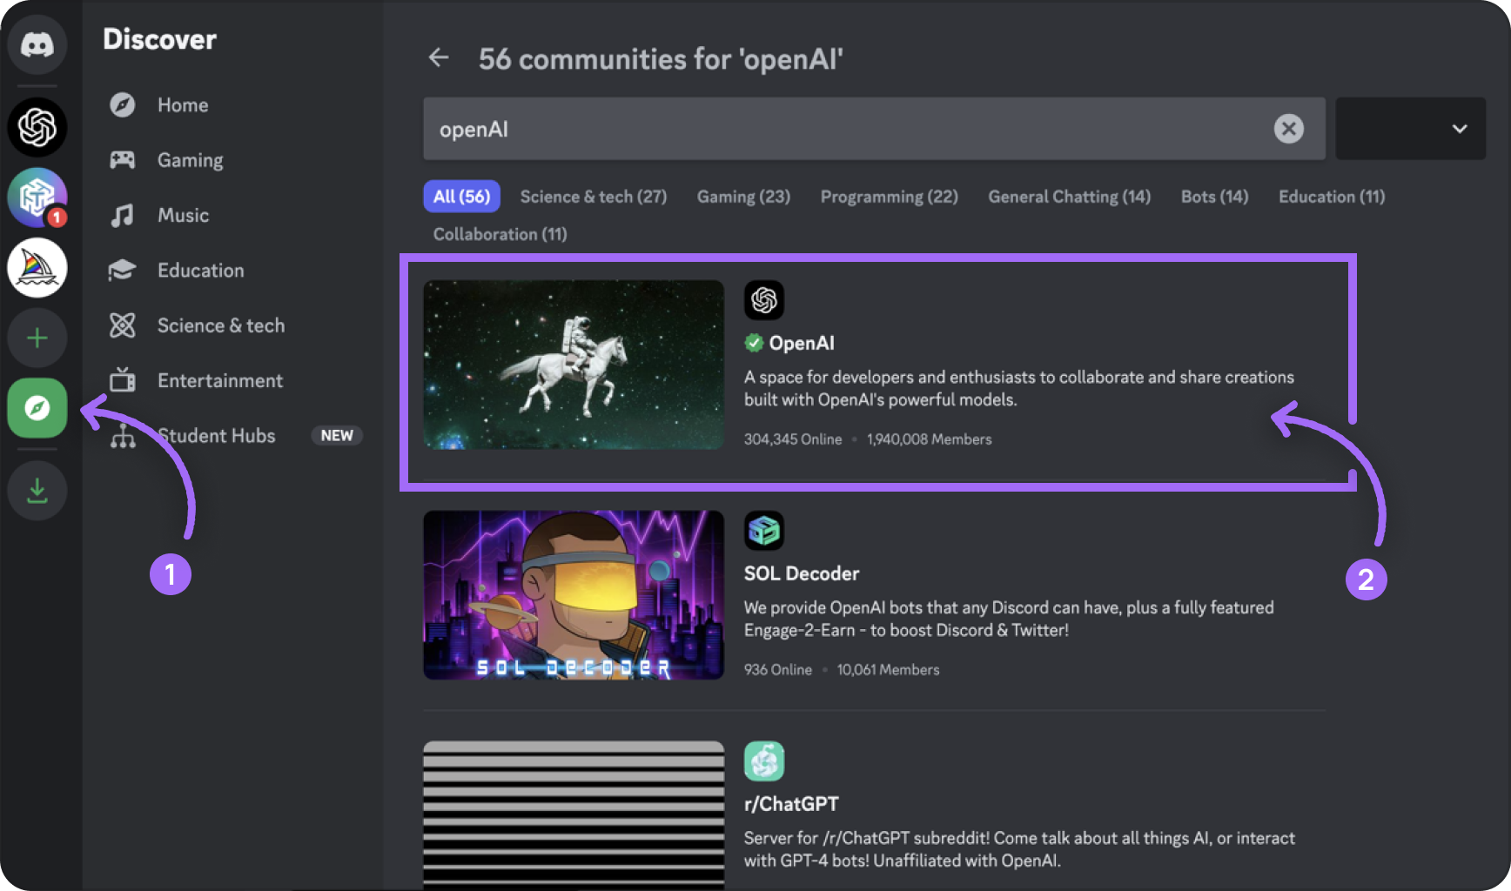Select the All (56) filter tab
Viewport: 1511px width, 891px height.
(x=462, y=197)
